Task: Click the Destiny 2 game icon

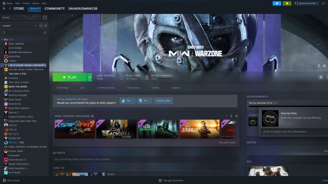Action: click(6, 112)
